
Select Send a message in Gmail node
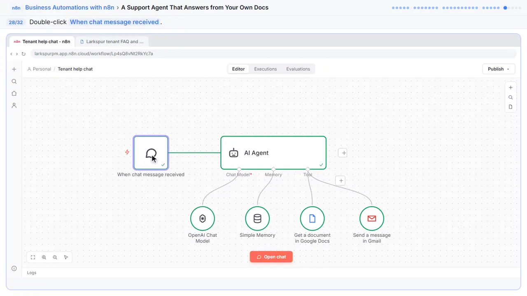click(x=372, y=219)
